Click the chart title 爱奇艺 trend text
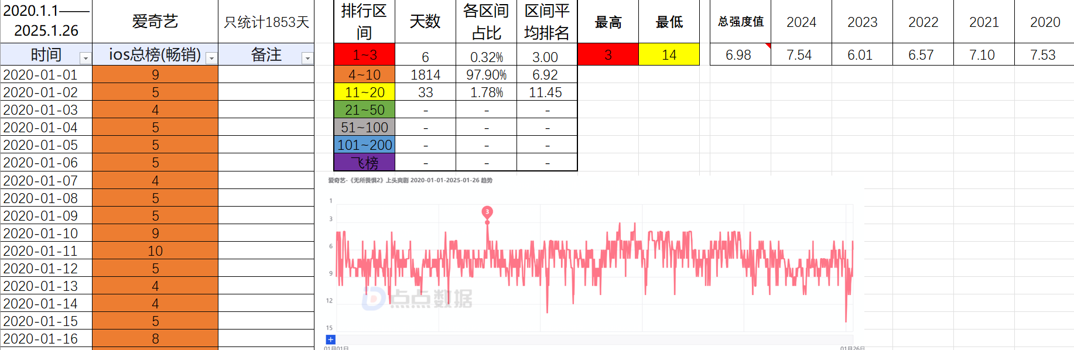The image size is (1074, 350). (410, 180)
